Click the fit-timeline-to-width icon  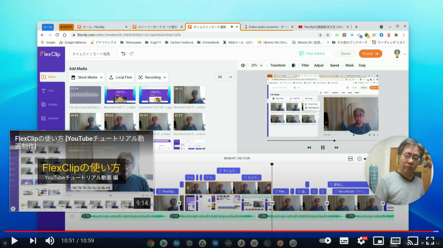coord(351,158)
